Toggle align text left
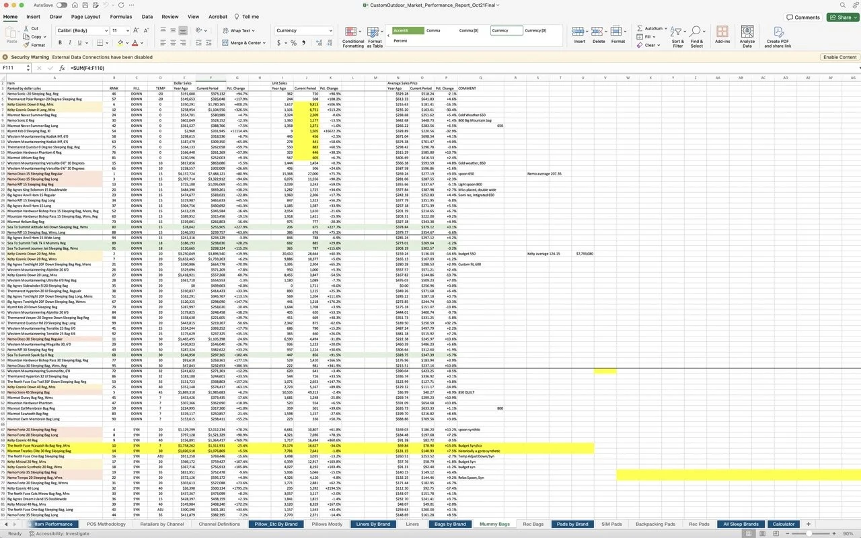Image resolution: width=861 pixels, height=538 pixels. click(x=163, y=43)
